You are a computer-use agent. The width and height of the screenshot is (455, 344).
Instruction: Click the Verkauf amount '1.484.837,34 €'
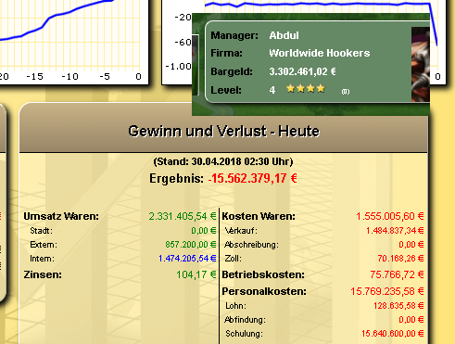click(x=395, y=231)
